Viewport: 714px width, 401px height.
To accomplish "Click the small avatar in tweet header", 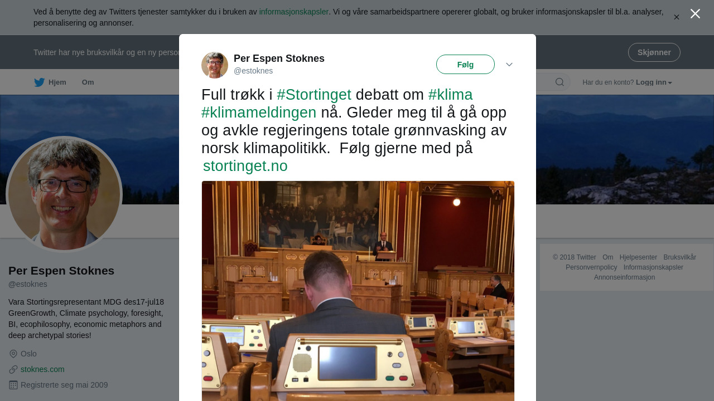I will pyautogui.click(x=215, y=65).
